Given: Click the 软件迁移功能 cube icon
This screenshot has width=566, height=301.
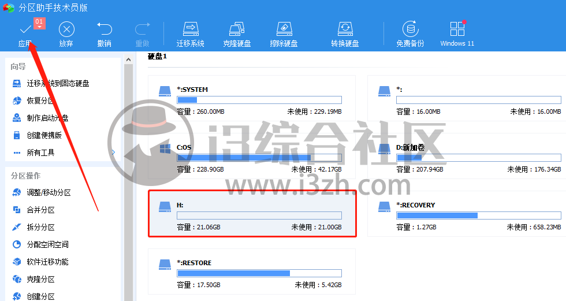Looking at the screenshot, I should [17, 262].
